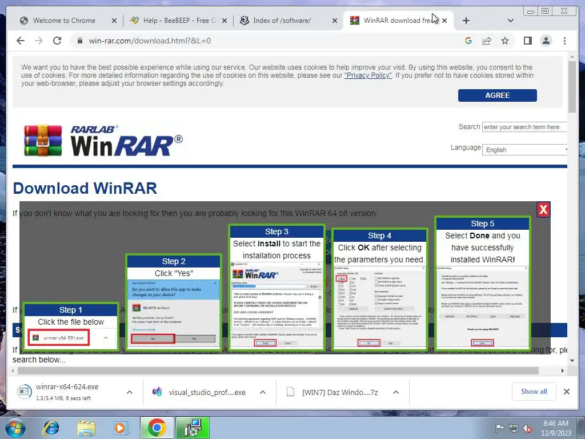Open the Google icon in address bar
The width and height of the screenshot is (585, 439).
click(x=468, y=41)
